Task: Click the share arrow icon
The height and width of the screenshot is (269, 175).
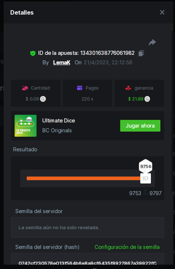Action: point(152,42)
